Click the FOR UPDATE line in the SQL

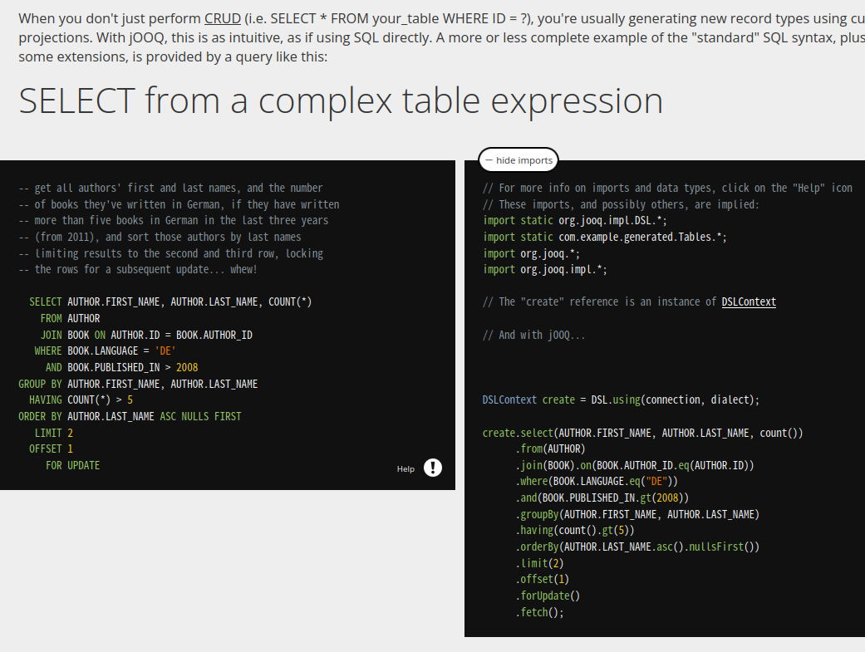point(72,465)
